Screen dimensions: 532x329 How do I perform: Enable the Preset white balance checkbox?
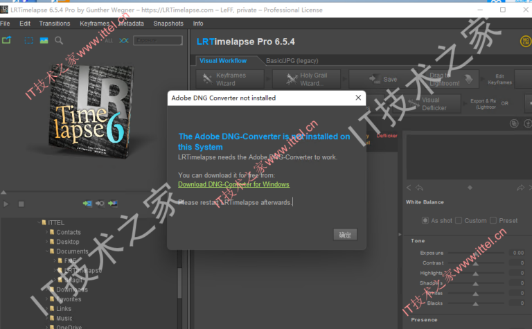493,221
